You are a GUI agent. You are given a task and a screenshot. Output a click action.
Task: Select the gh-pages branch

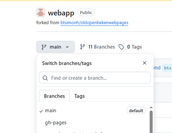click(92, 123)
